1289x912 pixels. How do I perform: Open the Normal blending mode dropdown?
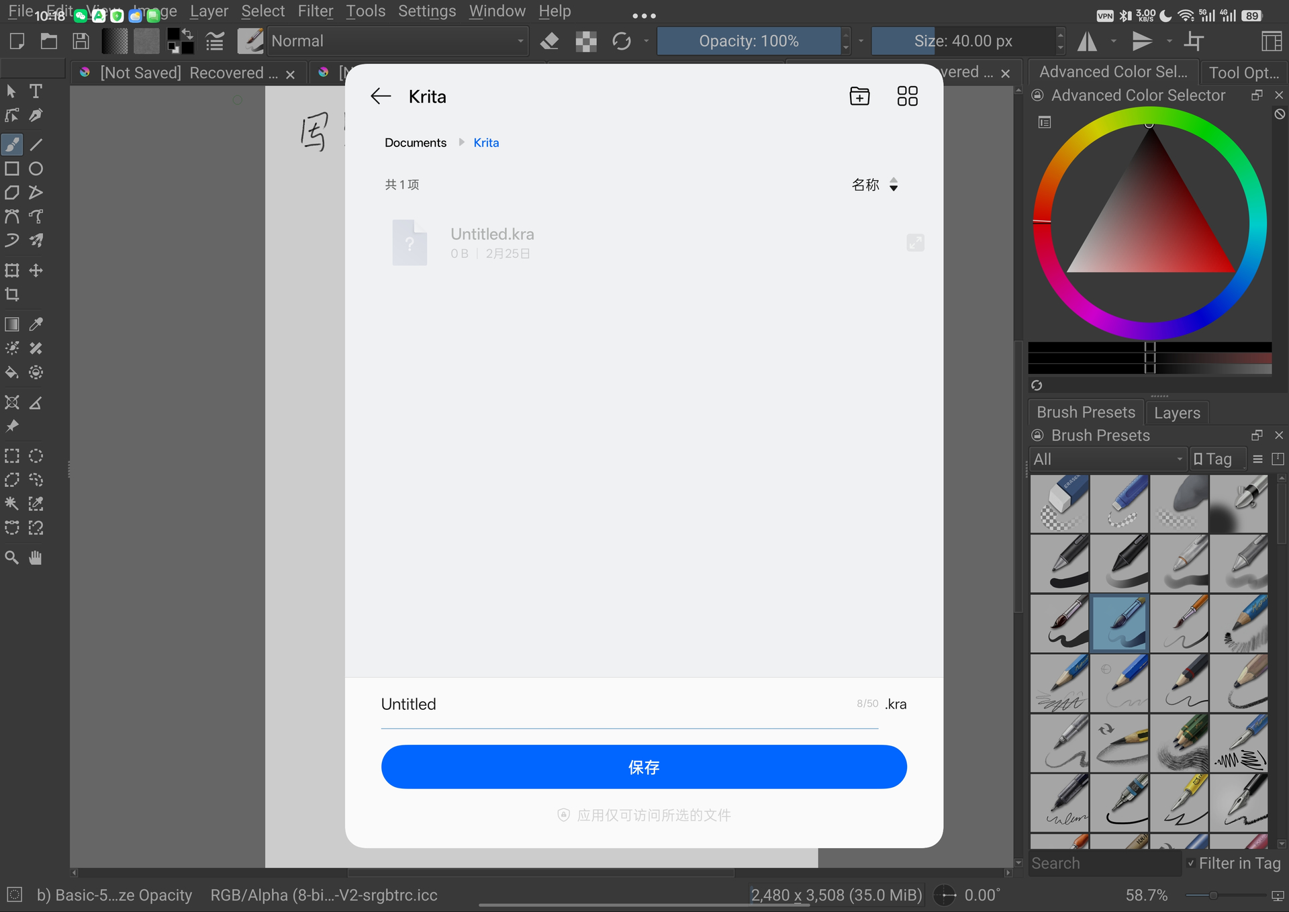(x=397, y=42)
